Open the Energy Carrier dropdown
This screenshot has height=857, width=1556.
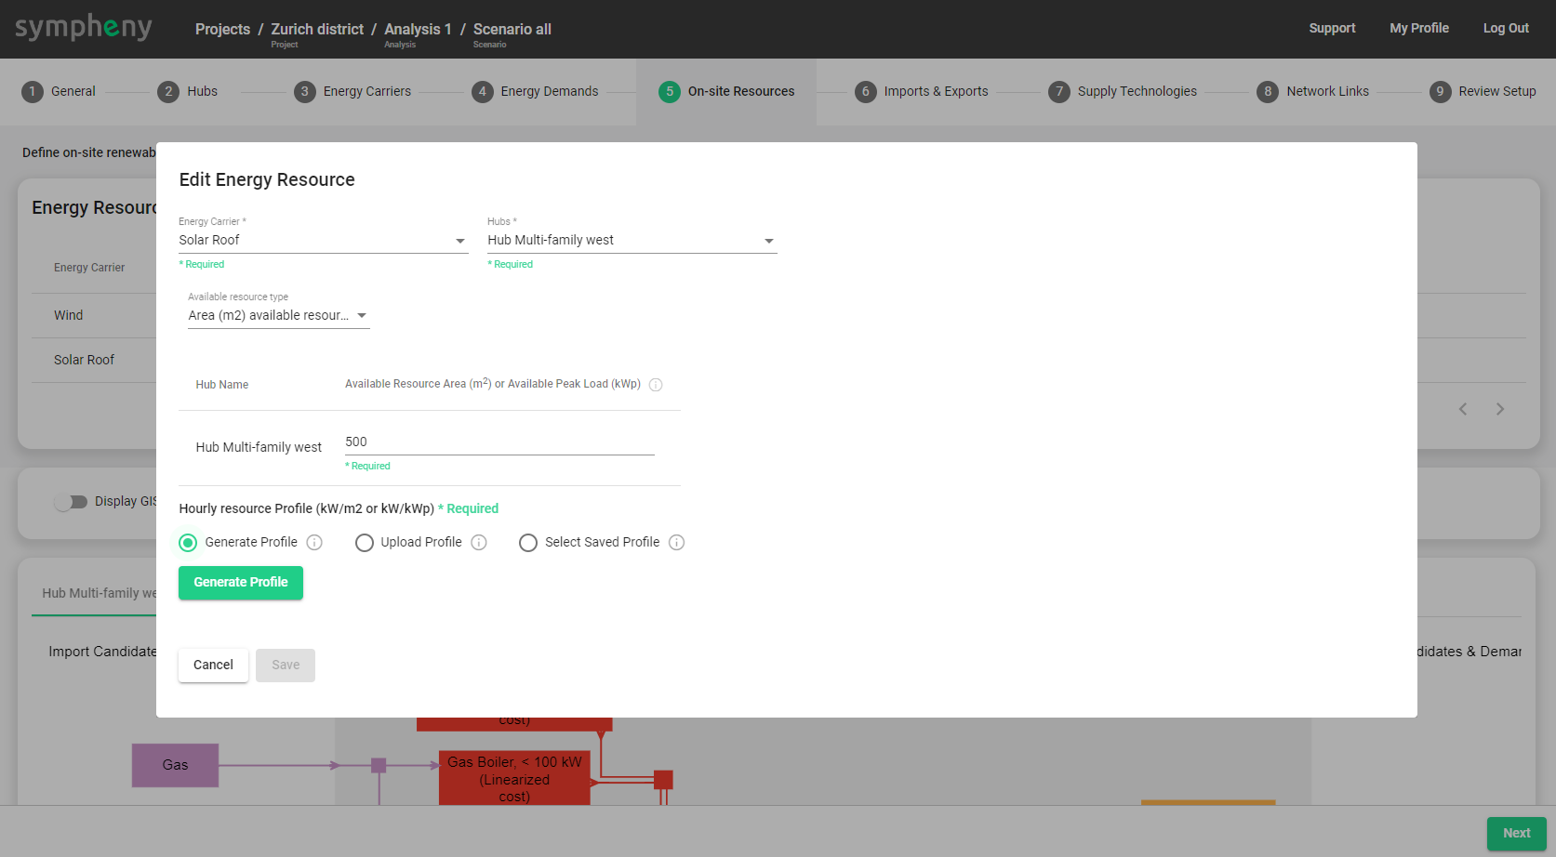coord(323,241)
